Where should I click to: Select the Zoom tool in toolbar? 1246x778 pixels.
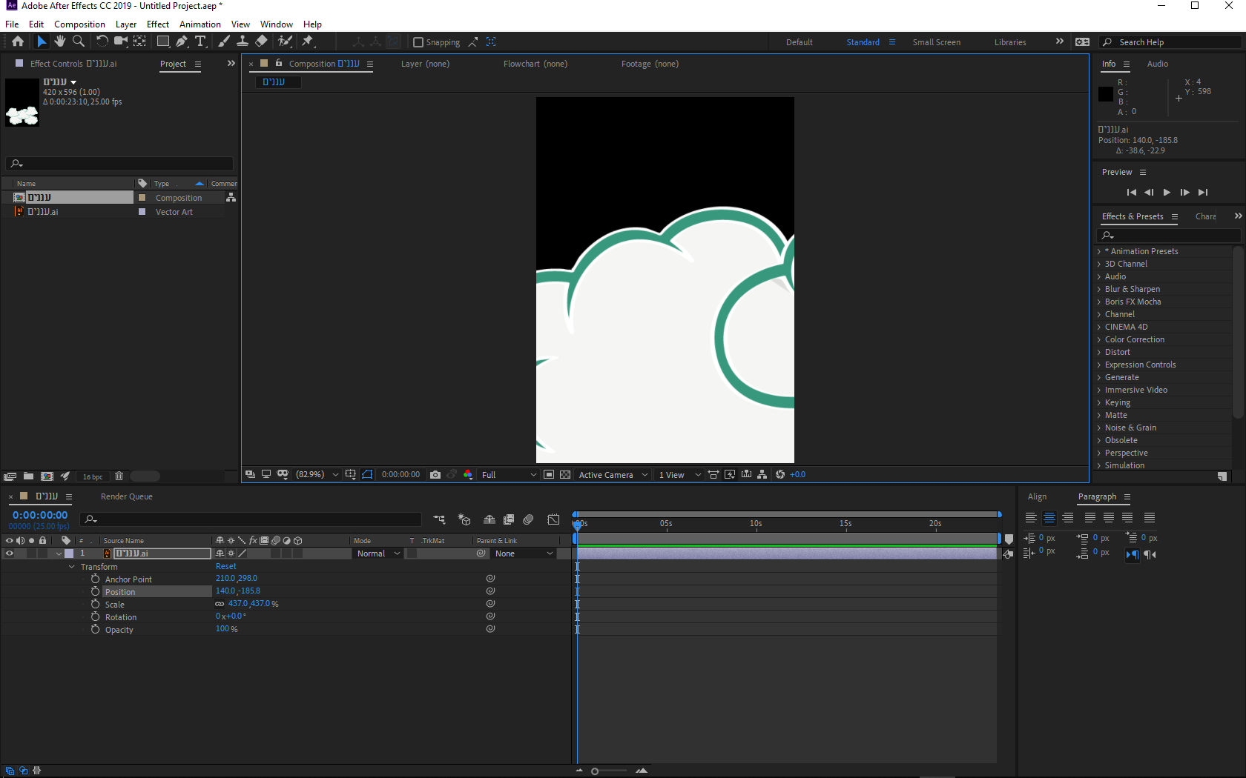(79, 41)
